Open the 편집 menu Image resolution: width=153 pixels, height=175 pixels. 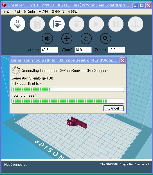click(x=17, y=12)
